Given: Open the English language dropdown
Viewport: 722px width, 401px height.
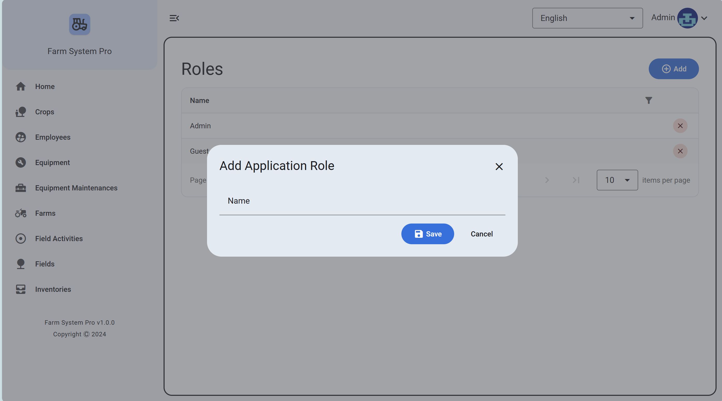Looking at the screenshot, I should click(x=587, y=18).
